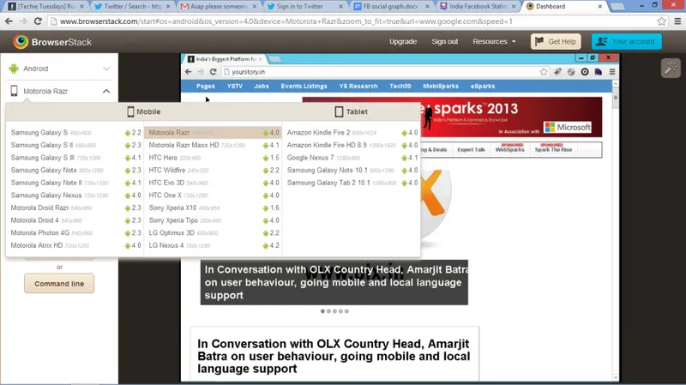
Task: Open Events Listings menu item
Action: [x=304, y=87]
